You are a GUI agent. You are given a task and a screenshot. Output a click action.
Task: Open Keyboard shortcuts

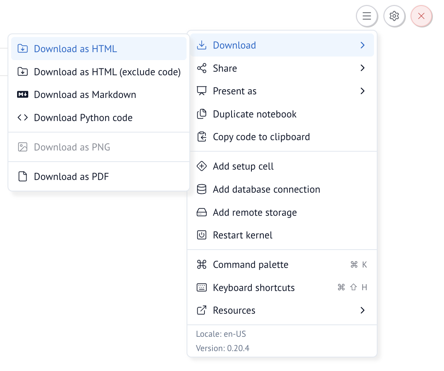pos(254,288)
